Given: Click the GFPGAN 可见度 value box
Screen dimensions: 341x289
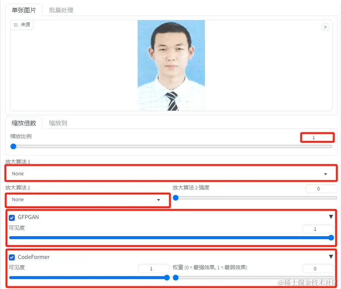Looking at the screenshot, I should 318,229.
